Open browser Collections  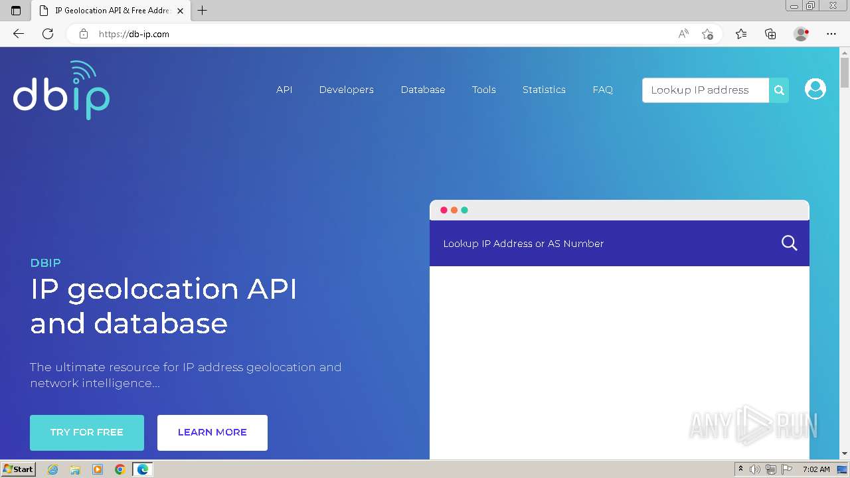[770, 34]
